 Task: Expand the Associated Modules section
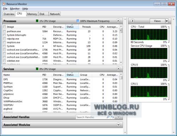click(118, 125)
